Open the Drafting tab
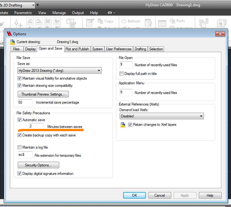Image resolution: width=231 pixels, height=207 pixels. [x=140, y=49]
